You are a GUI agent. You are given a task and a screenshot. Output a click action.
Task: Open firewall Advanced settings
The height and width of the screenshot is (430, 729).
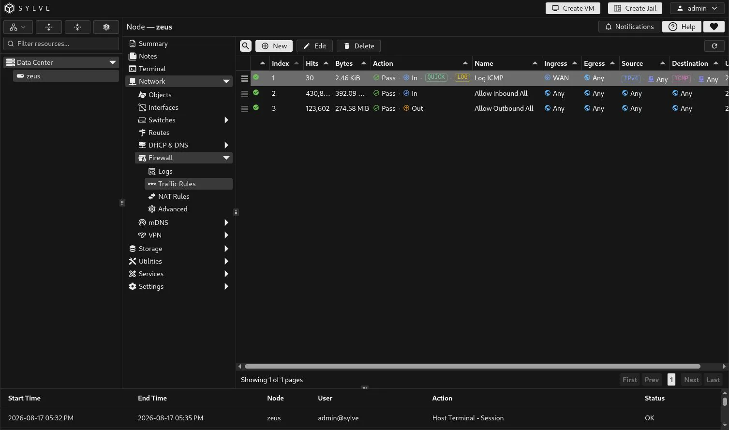click(173, 209)
